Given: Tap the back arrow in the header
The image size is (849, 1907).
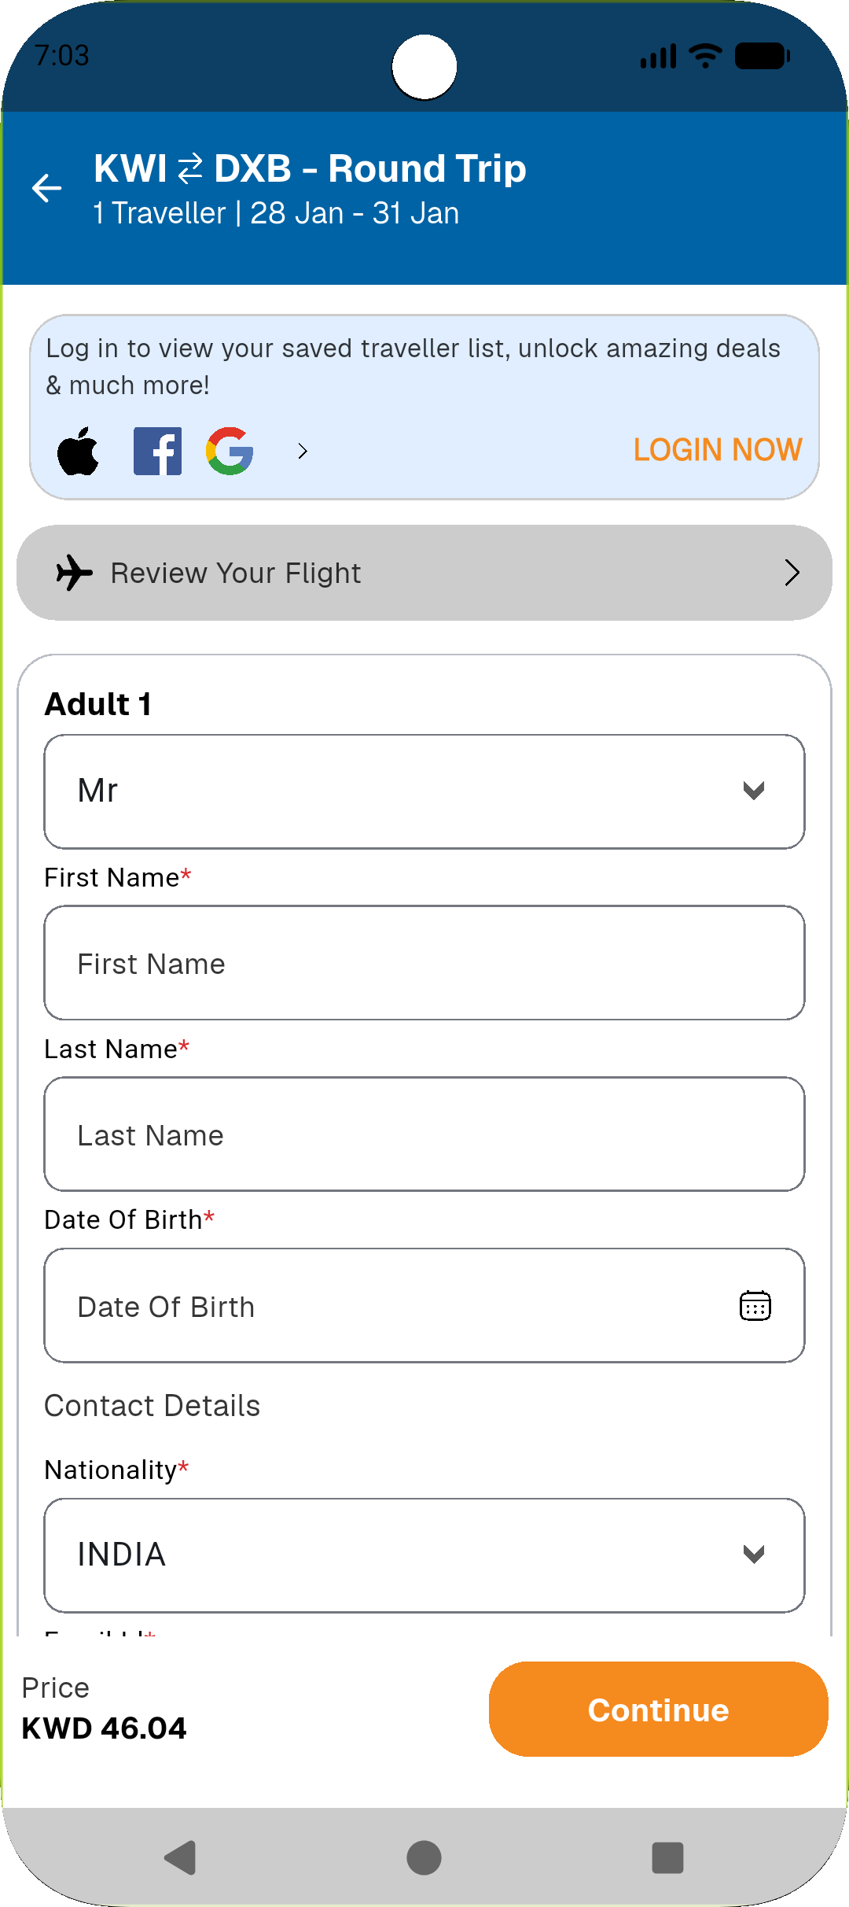Looking at the screenshot, I should (47, 188).
